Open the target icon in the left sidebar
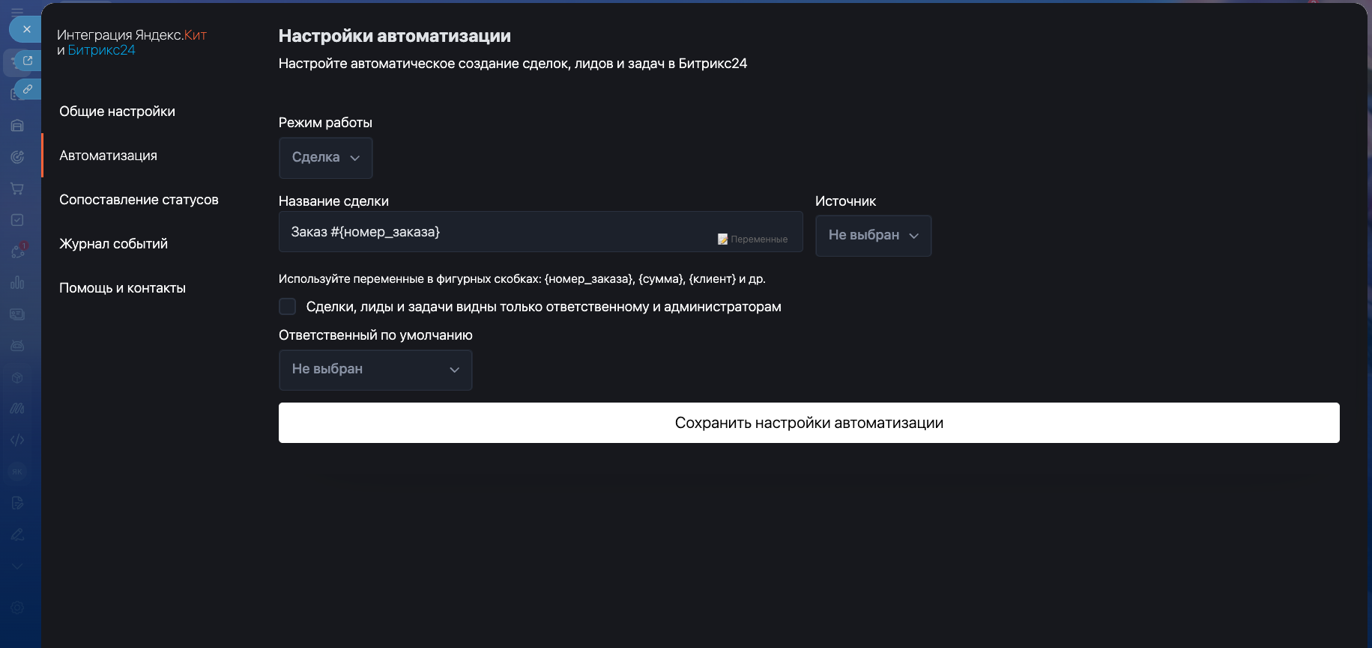Screen dimensions: 1372x648 17,157
